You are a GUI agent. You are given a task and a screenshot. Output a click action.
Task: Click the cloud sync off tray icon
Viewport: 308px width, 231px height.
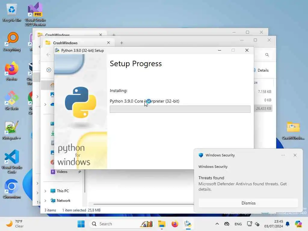(x=227, y=224)
